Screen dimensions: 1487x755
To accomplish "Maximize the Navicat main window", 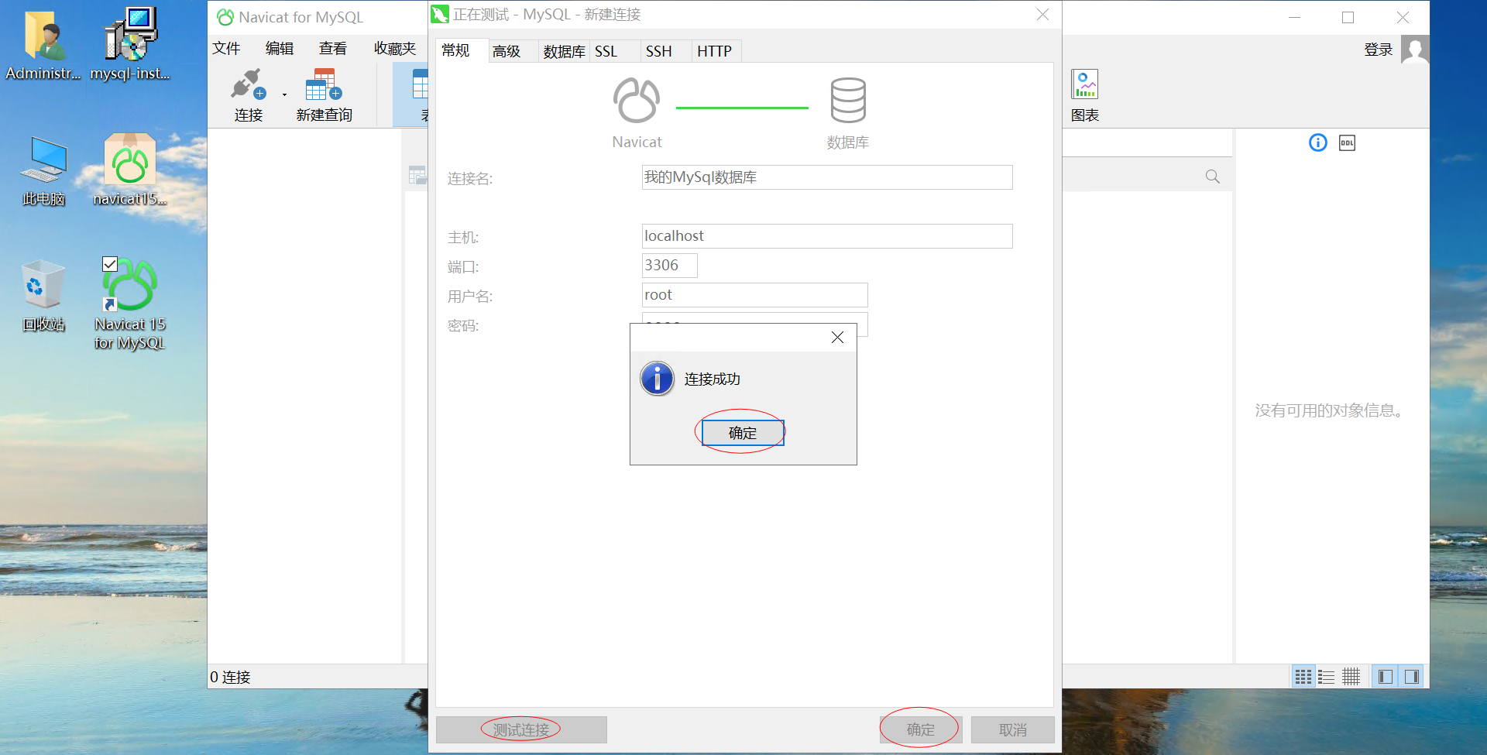I will click(x=1348, y=17).
